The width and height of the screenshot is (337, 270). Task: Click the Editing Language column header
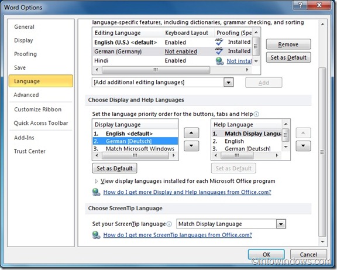[128, 33]
